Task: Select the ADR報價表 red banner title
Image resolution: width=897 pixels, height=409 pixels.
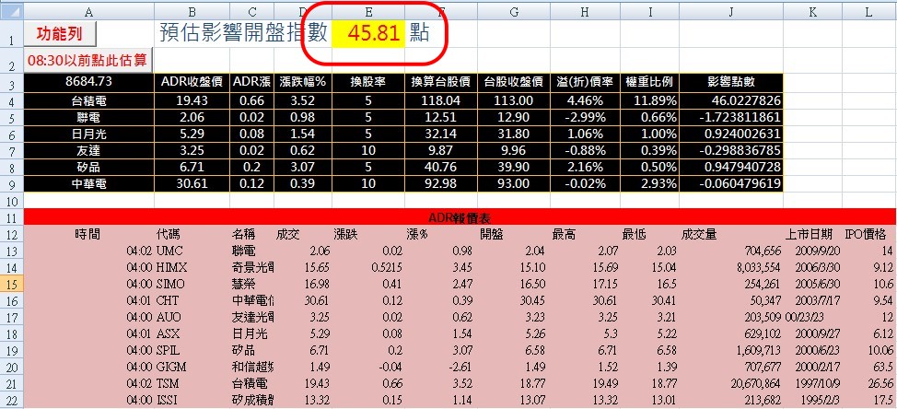Action: pos(460,217)
